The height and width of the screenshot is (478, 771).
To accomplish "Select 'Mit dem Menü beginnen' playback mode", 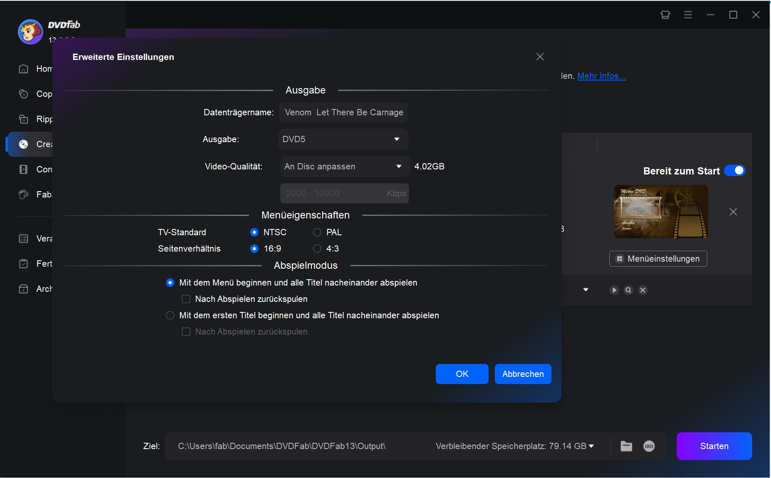I will click(x=170, y=283).
